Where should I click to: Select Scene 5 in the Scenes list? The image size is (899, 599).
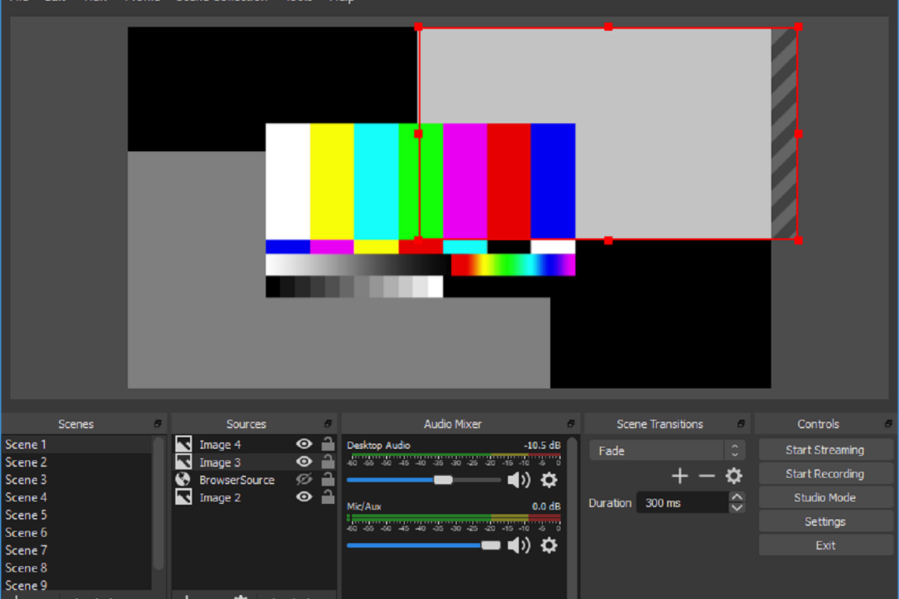tap(26, 514)
